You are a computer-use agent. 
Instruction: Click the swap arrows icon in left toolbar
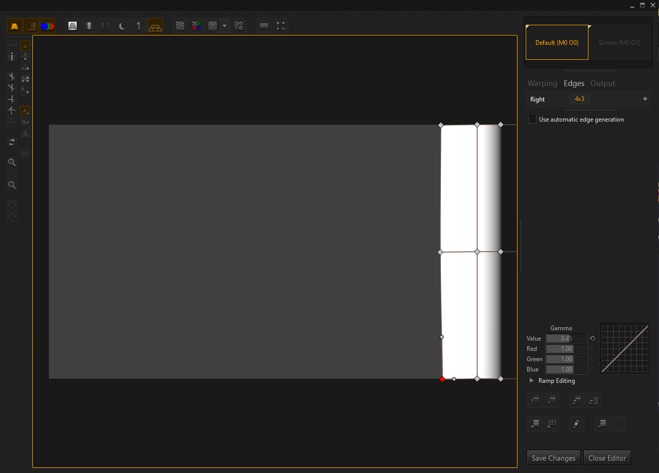pyautogui.click(x=12, y=142)
